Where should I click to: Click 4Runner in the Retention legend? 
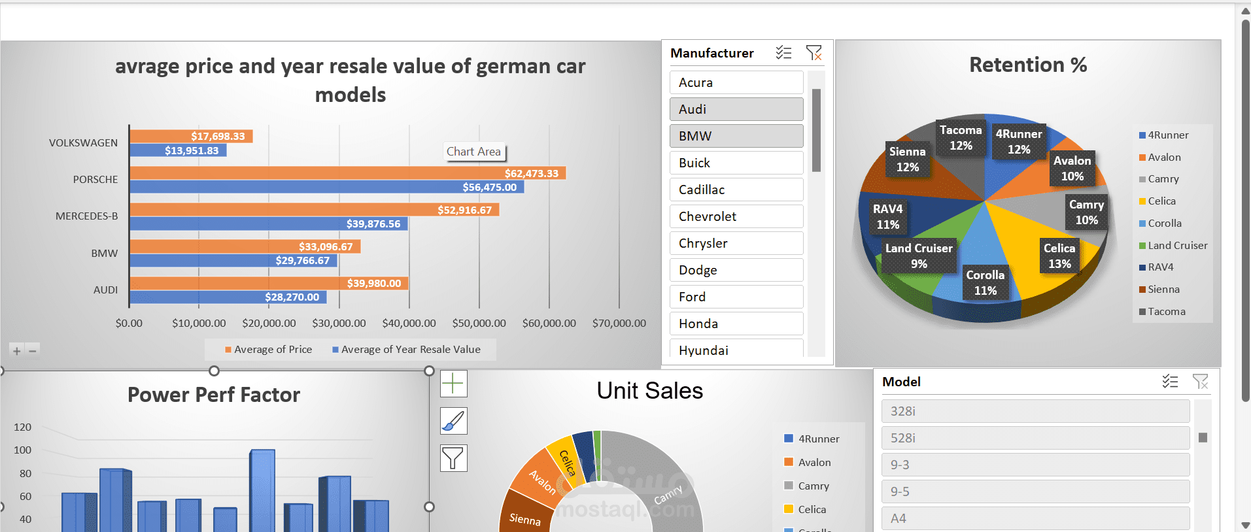click(x=1164, y=135)
